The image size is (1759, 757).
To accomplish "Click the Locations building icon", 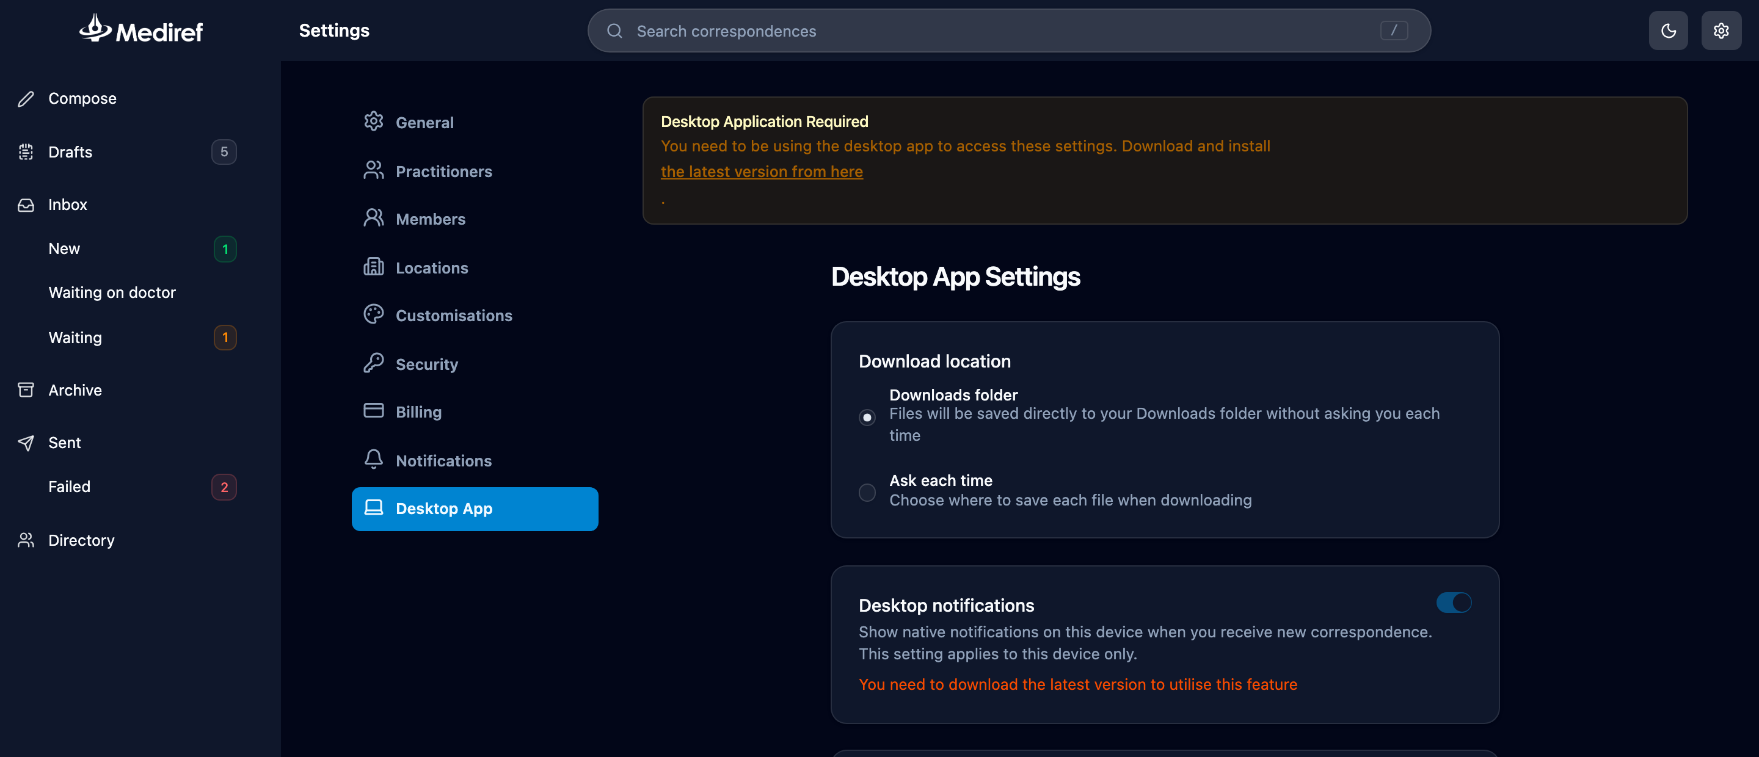I will 374,266.
